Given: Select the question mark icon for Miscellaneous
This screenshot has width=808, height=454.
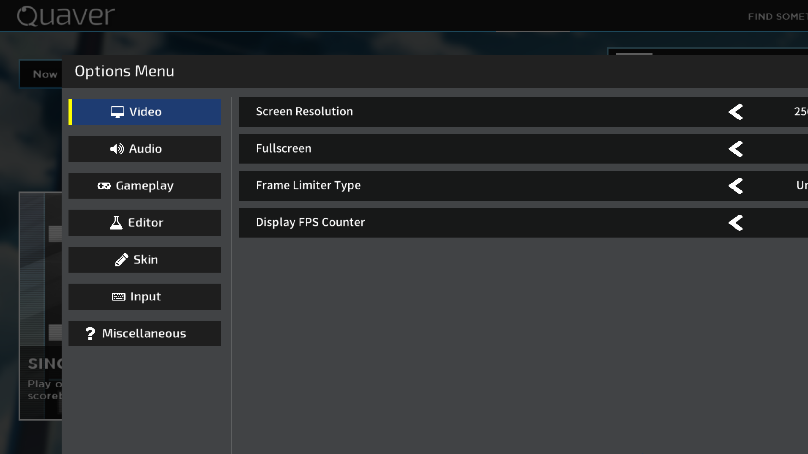Looking at the screenshot, I should [x=90, y=333].
